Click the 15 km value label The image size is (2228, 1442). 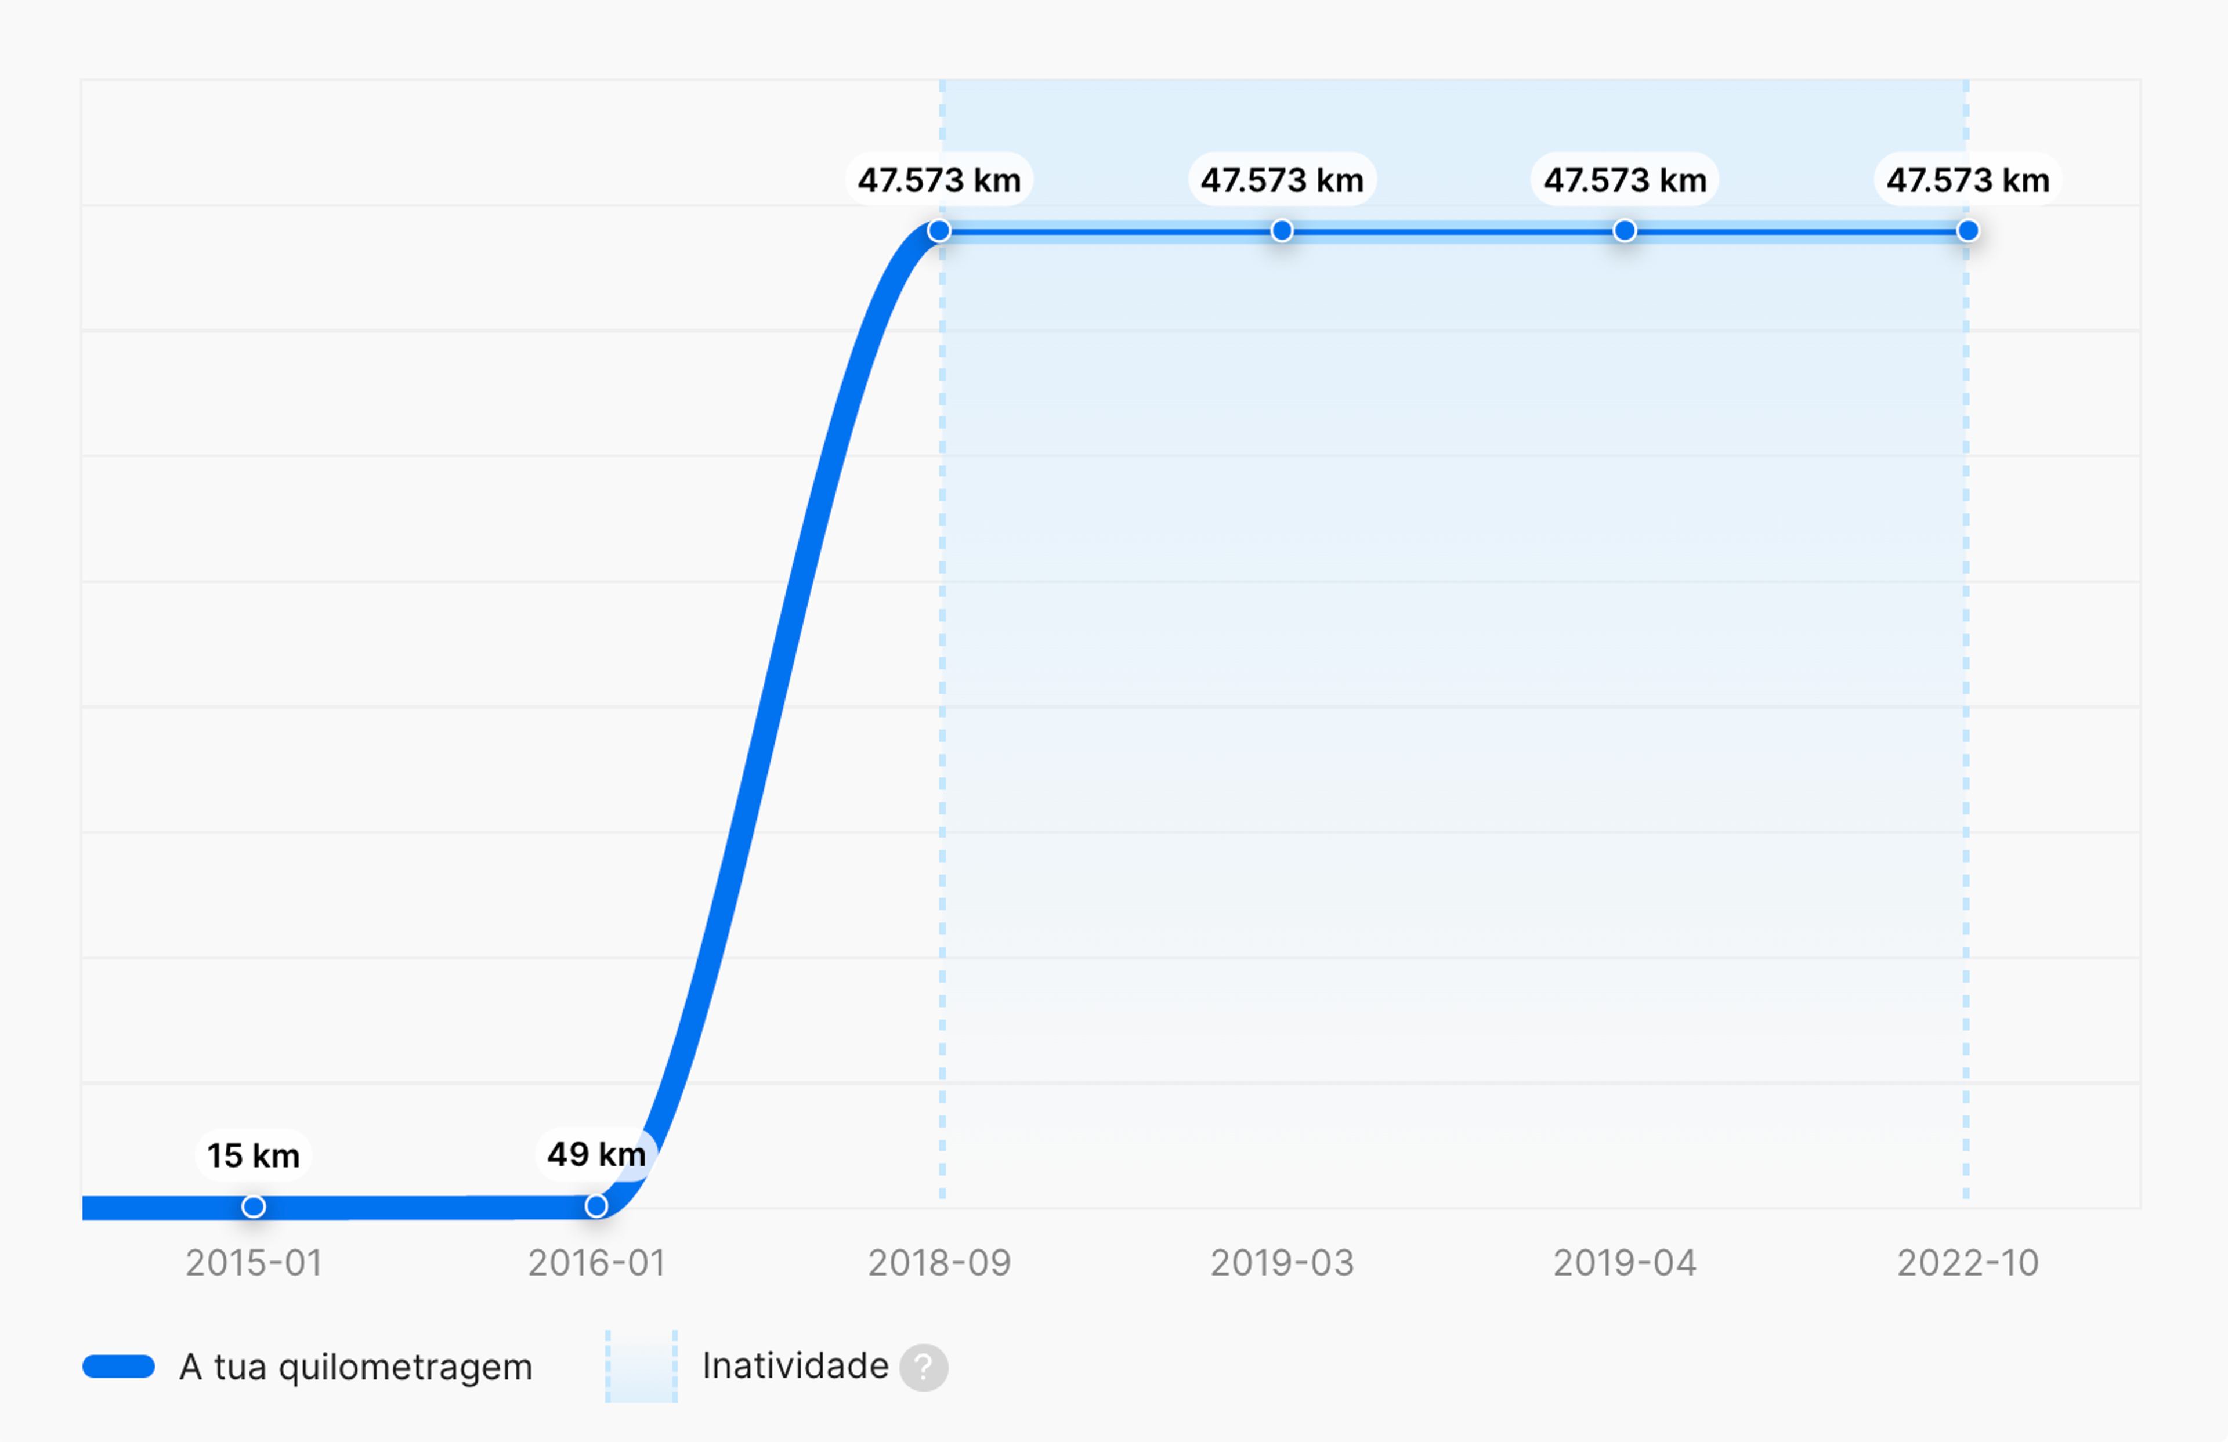coord(254,1155)
